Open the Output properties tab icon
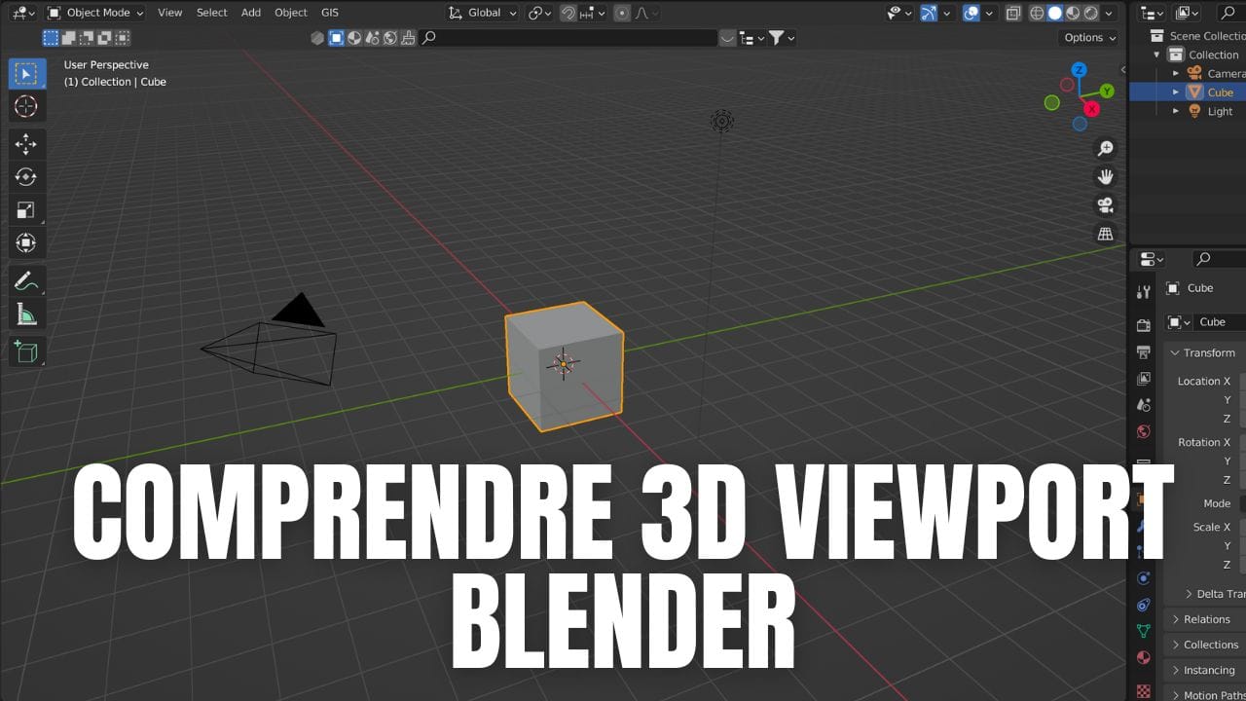 [1144, 351]
